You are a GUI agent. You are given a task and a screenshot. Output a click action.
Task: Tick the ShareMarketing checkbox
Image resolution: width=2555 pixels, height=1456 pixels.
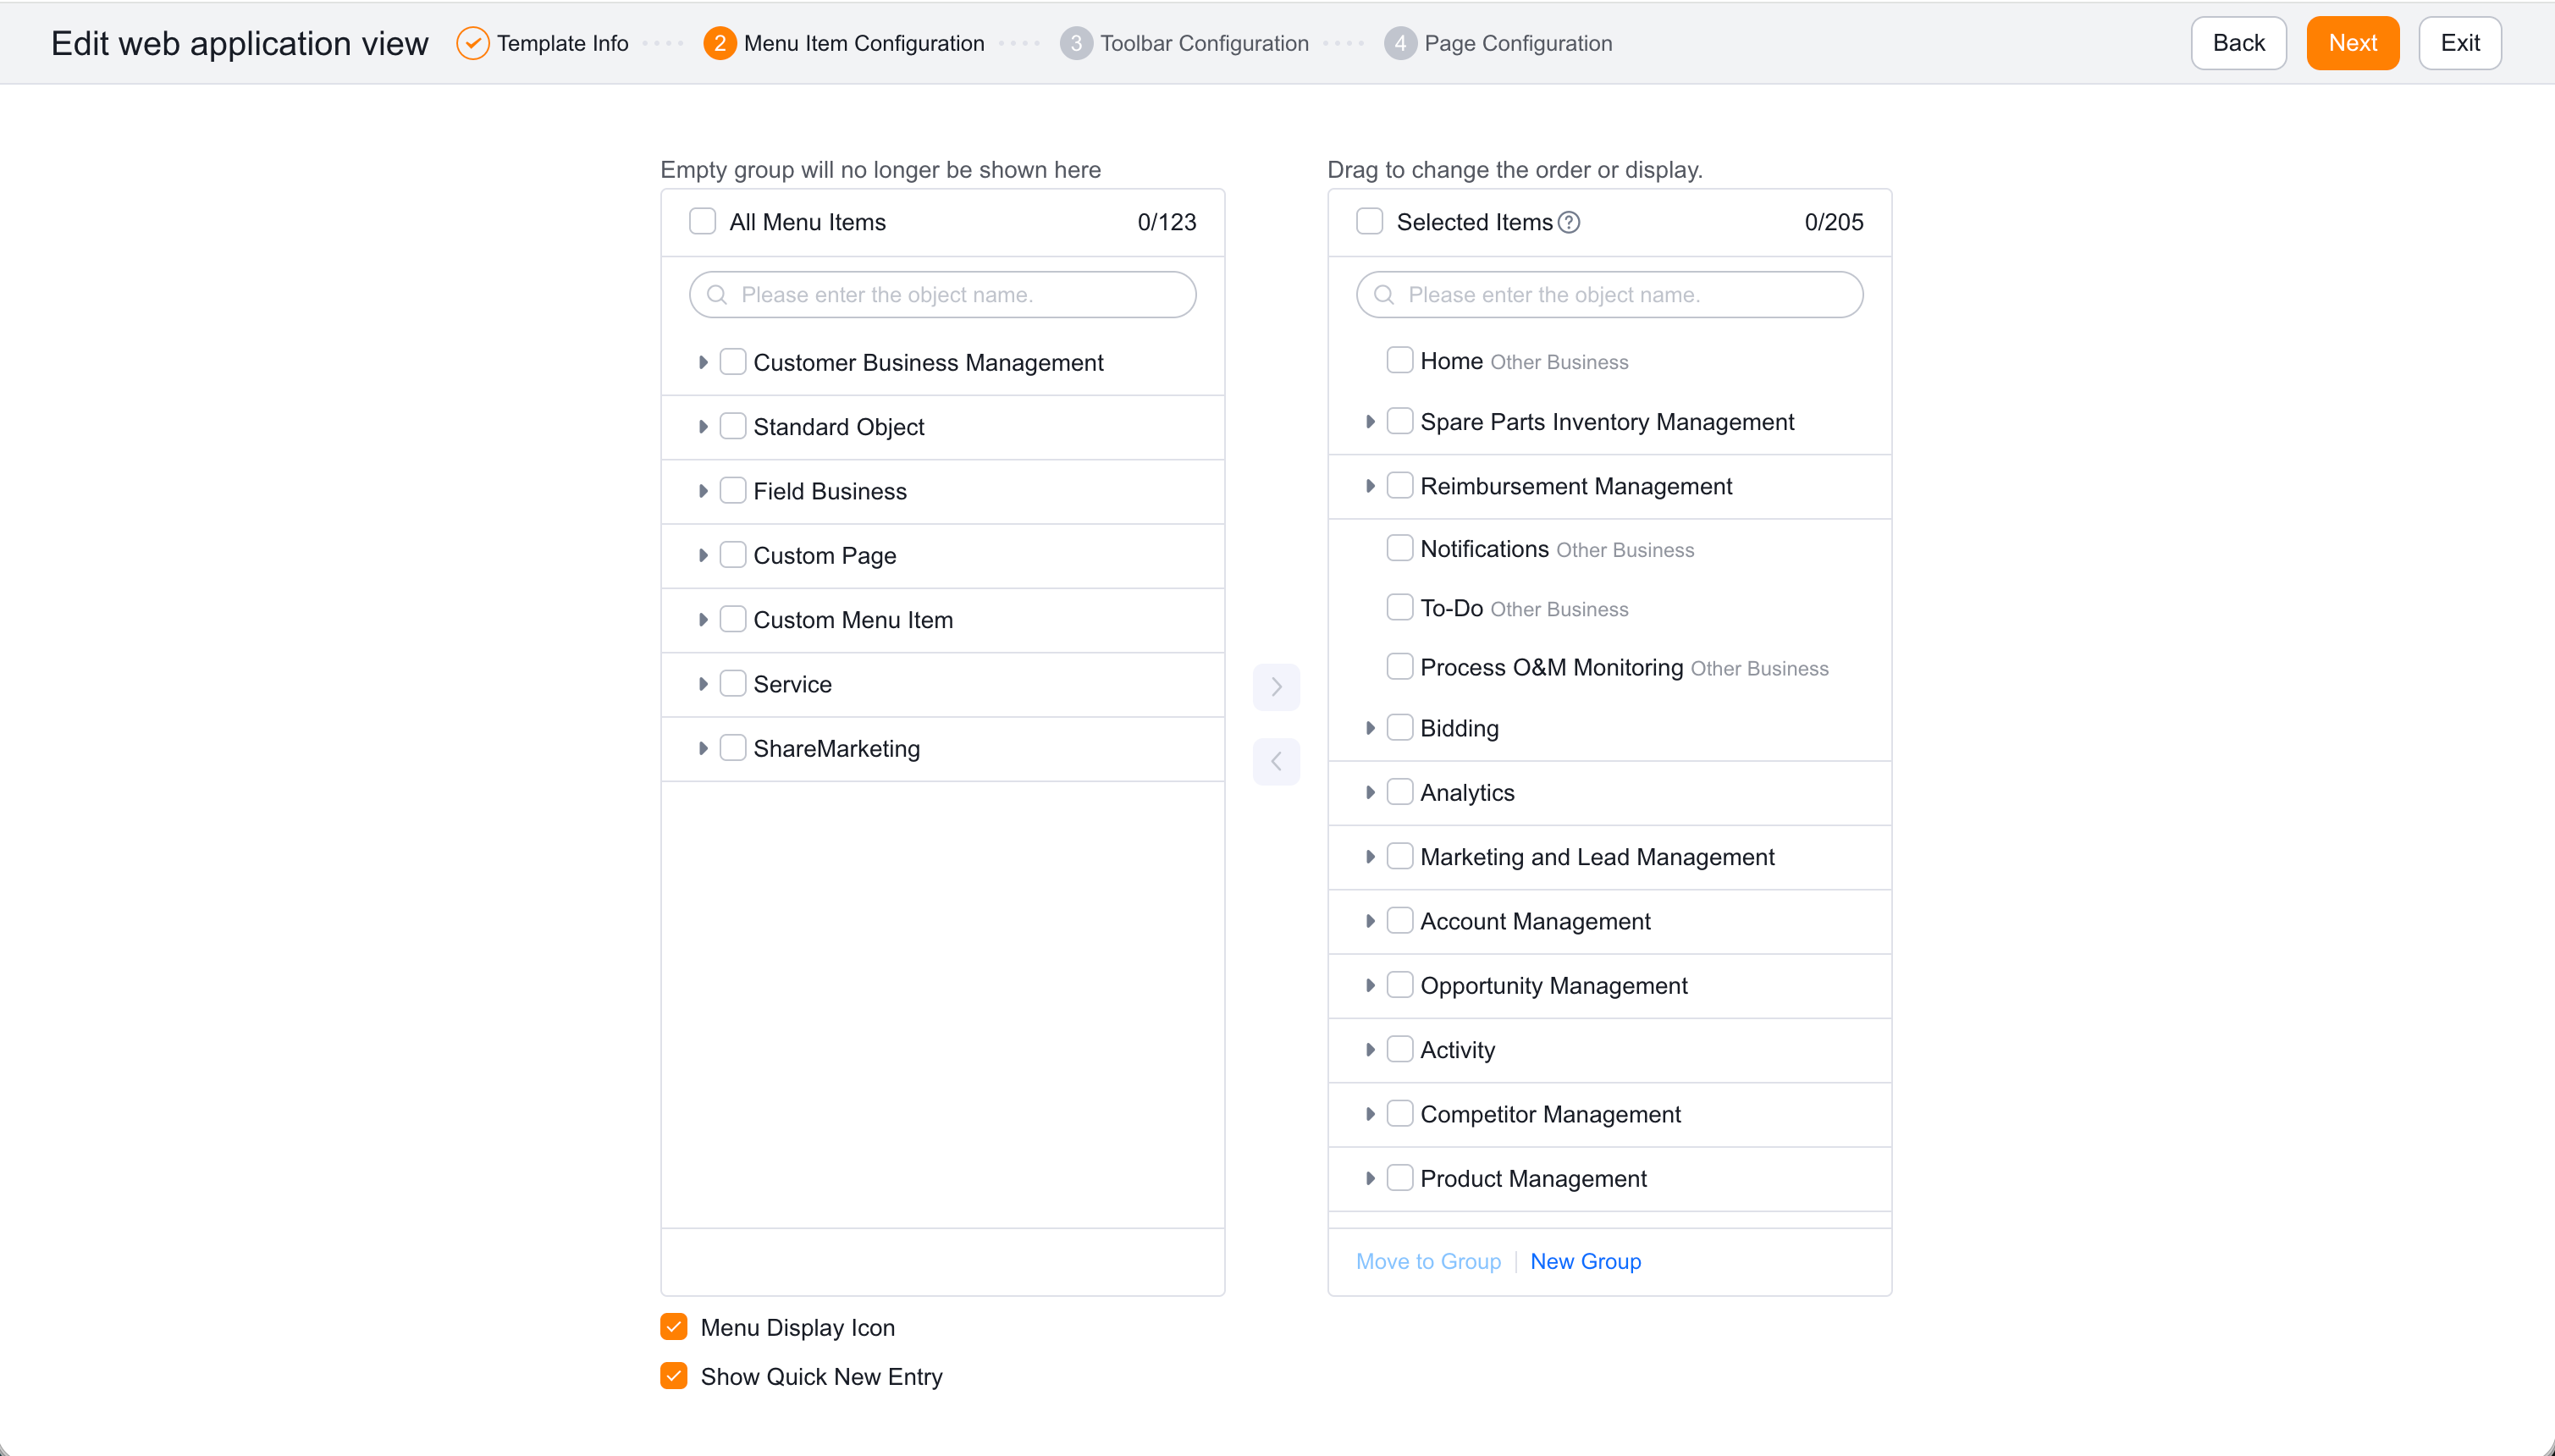(x=733, y=748)
